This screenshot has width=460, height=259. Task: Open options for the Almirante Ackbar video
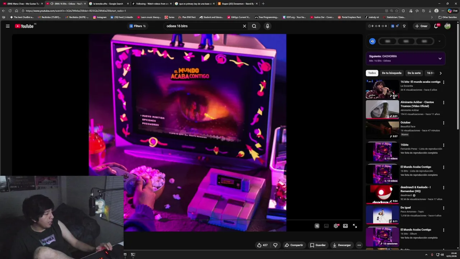pyautogui.click(x=443, y=103)
